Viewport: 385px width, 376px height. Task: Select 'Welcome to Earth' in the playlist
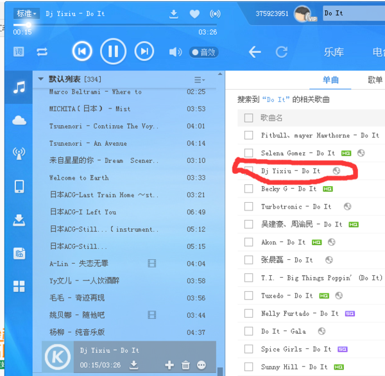(x=79, y=178)
